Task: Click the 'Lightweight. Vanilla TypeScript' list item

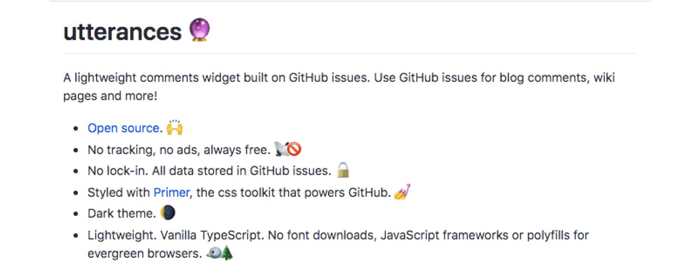Action: [x=338, y=244]
